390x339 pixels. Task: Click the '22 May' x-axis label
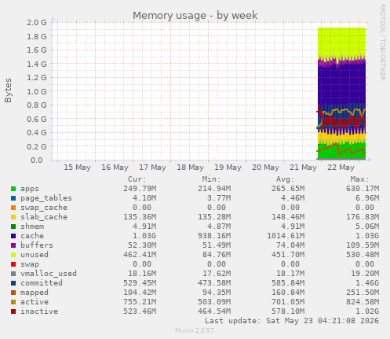[x=341, y=168]
